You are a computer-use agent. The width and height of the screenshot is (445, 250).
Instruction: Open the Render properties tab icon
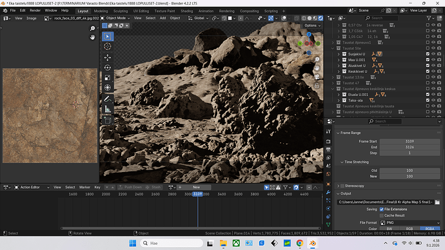(328, 141)
